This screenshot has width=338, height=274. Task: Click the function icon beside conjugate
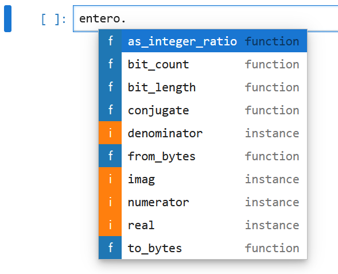110,110
